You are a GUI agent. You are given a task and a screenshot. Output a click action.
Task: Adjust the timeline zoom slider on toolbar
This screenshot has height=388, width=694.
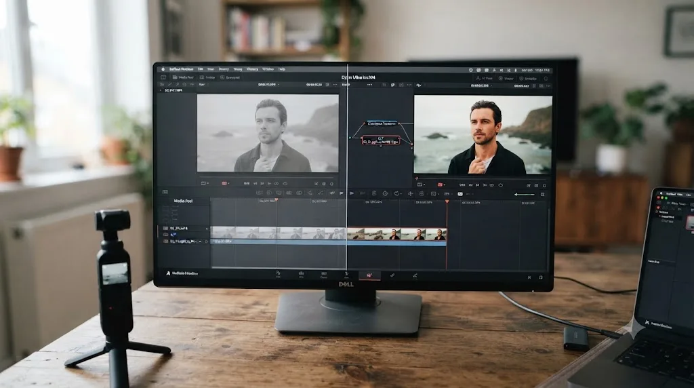pos(525,194)
